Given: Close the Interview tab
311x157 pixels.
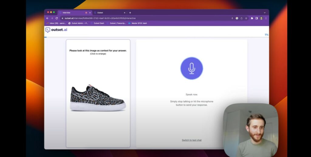Looking at the screenshot, I should (90, 13).
